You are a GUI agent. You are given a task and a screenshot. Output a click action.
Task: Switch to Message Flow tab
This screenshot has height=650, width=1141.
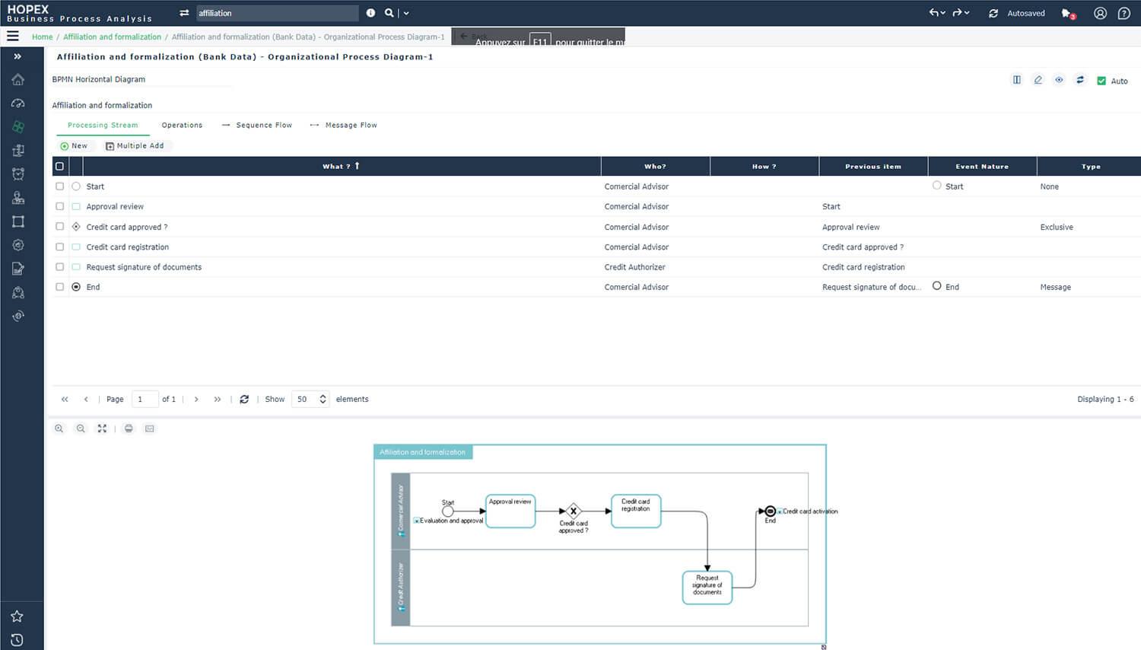(x=344, y=125)
